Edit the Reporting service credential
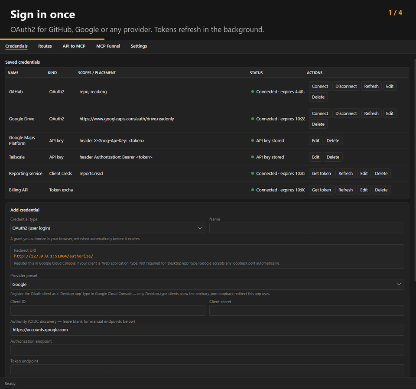The width and height of the screenshot is (416, 389). tap(364, 173)
